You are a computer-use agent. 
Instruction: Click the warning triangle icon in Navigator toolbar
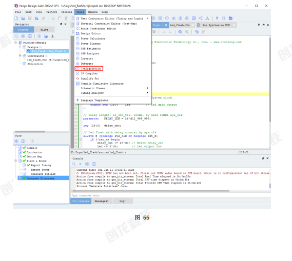point(53,36)
